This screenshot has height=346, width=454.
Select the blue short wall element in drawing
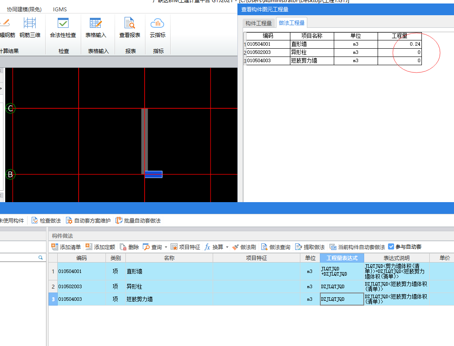click(x=154, y=174)
